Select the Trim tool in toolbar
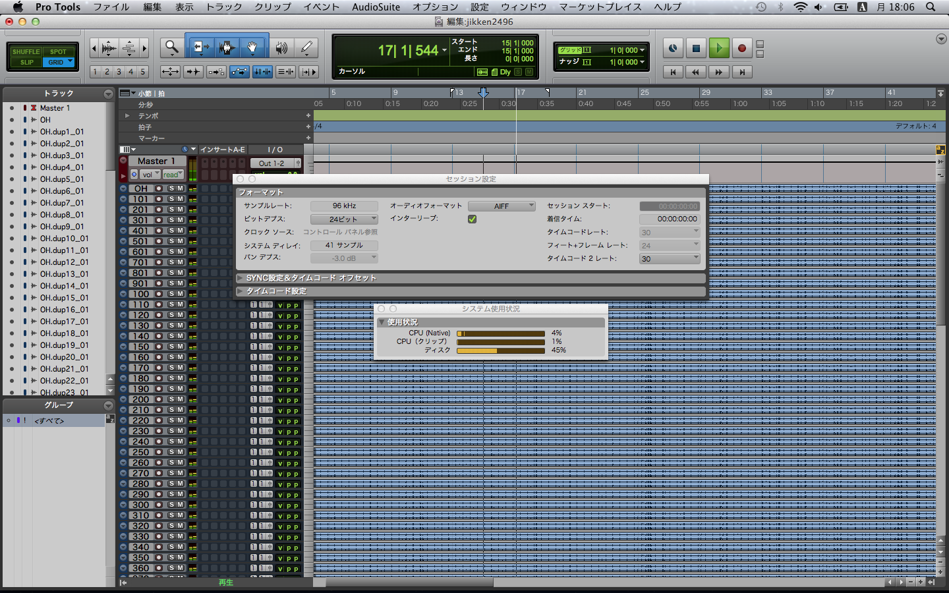The width and height of the screenshot is (949, 593). click(201, 47)
